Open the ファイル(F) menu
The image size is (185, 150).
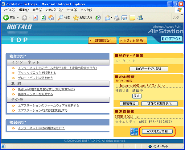(9, 10)
